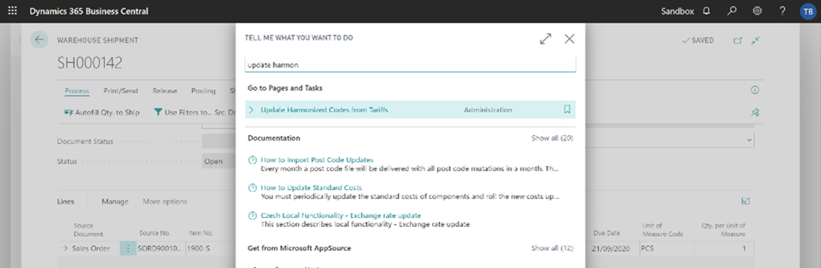Click in the Tell Me search field

(x=410, y=65)
